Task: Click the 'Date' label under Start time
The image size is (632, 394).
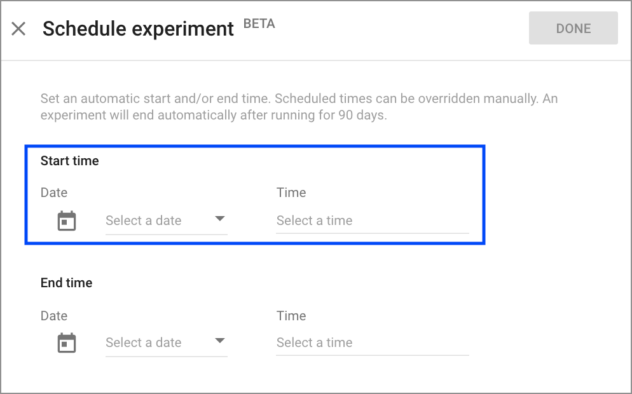Action: 54,193
